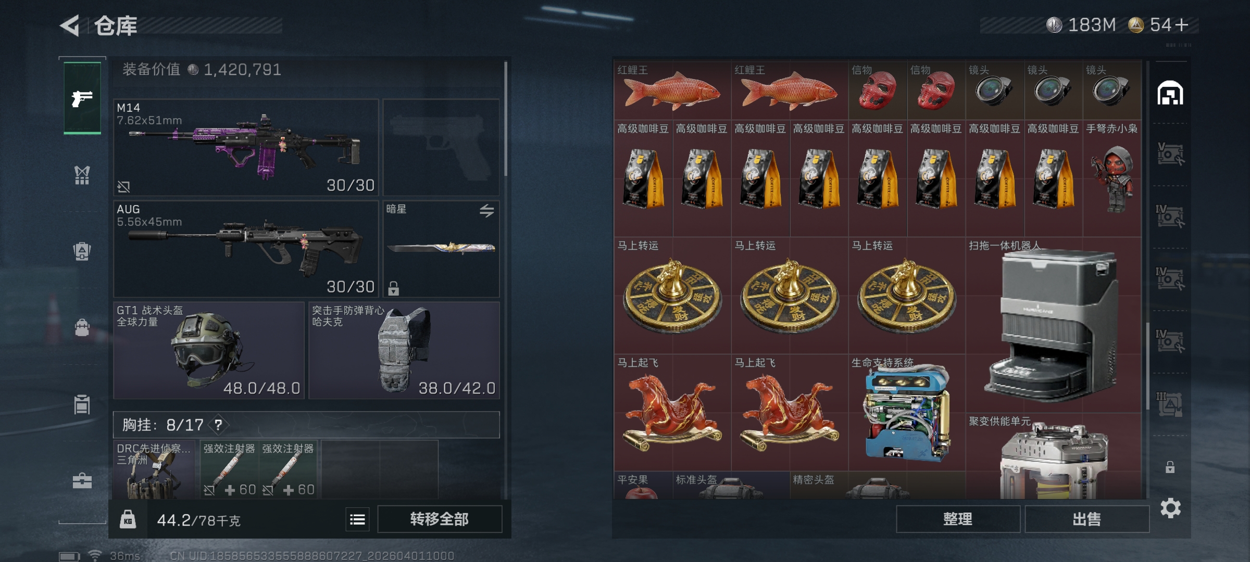The image size is (1250, 562).
Task: Click the lock icon on knife slot
Action: click(394, 288)
